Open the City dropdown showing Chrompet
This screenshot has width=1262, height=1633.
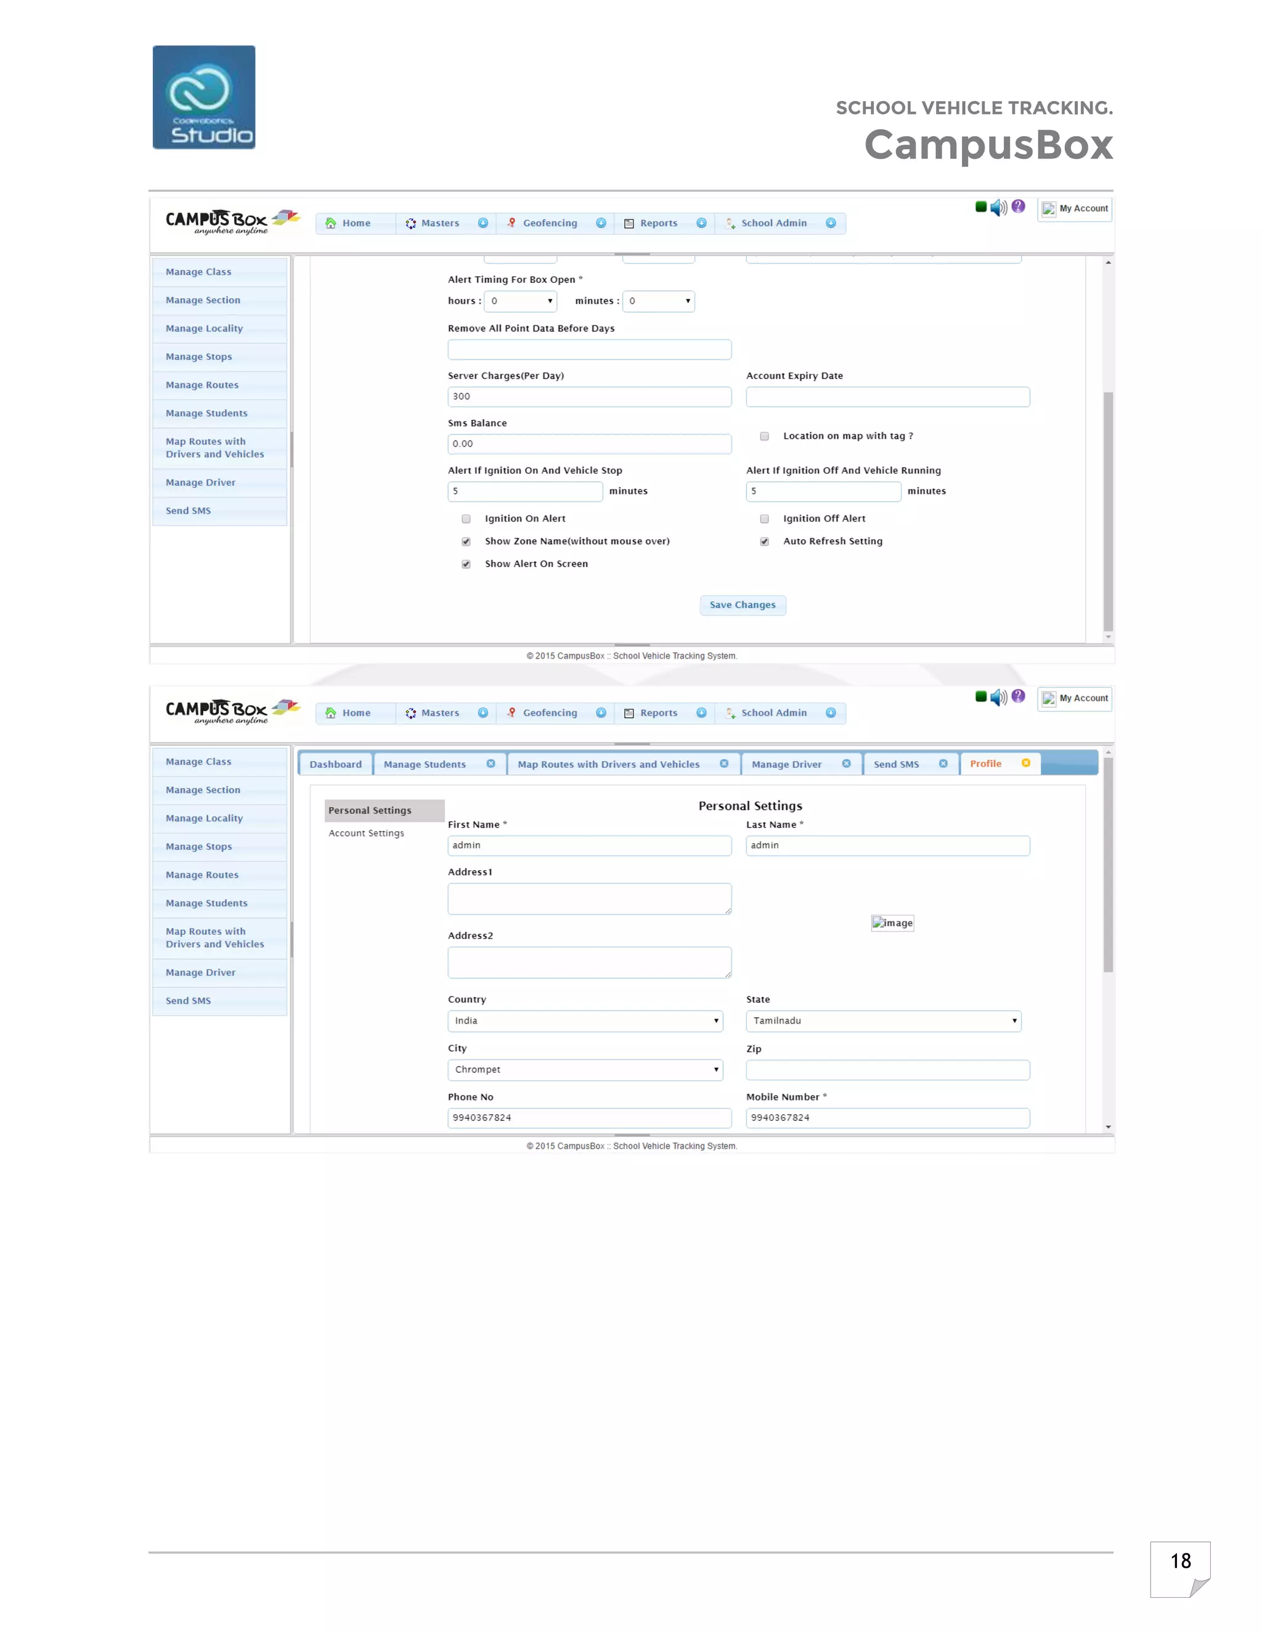coord(585,1069)
